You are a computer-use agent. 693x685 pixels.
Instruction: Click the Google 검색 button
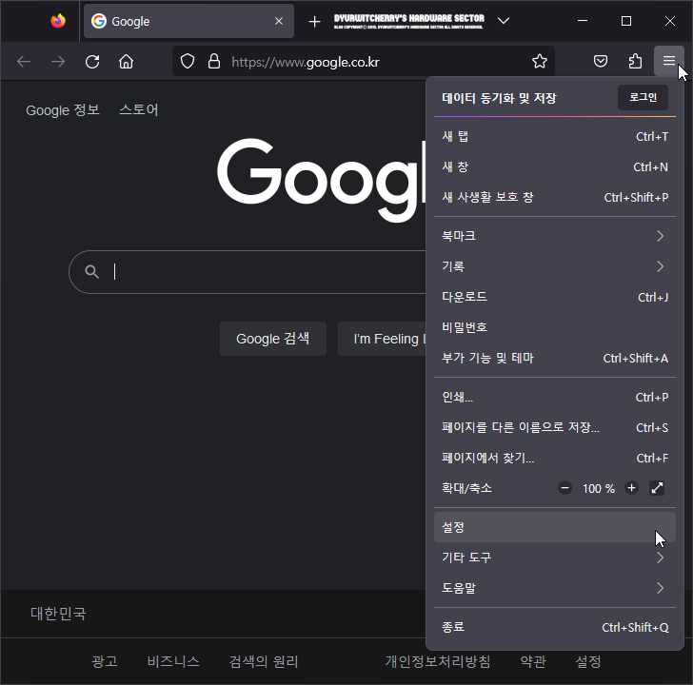click(x=273, y=339)
